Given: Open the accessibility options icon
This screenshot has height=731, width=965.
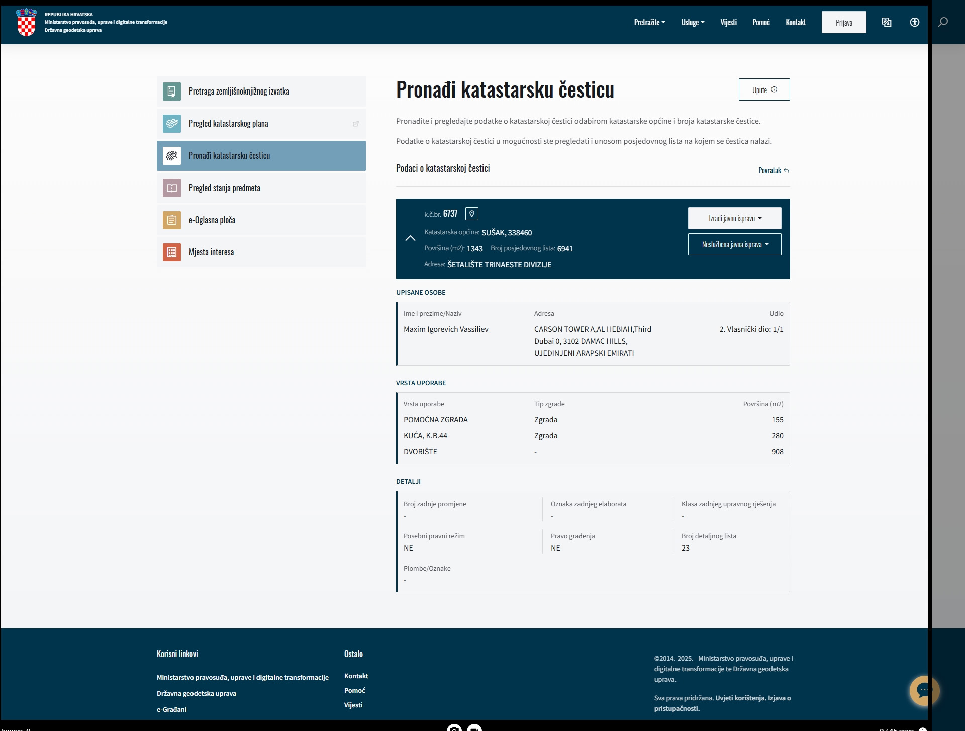Looking at the screenshot, I should pyautogui.click(x=915, y=22).
